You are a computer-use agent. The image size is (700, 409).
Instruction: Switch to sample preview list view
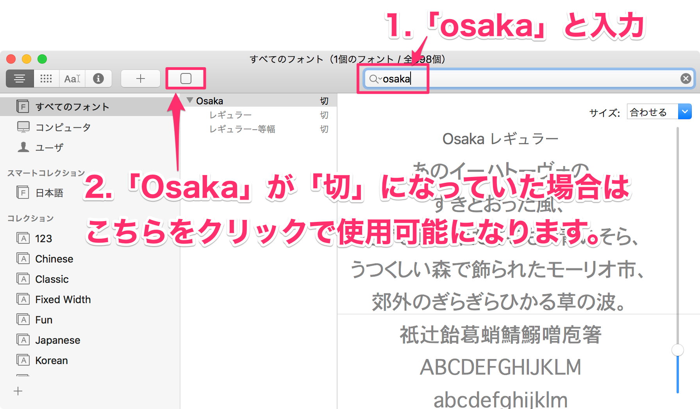pyautogui.click(x=20, y=79)
